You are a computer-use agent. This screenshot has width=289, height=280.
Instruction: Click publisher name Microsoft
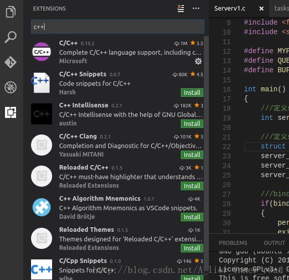[x=73, y=61]
